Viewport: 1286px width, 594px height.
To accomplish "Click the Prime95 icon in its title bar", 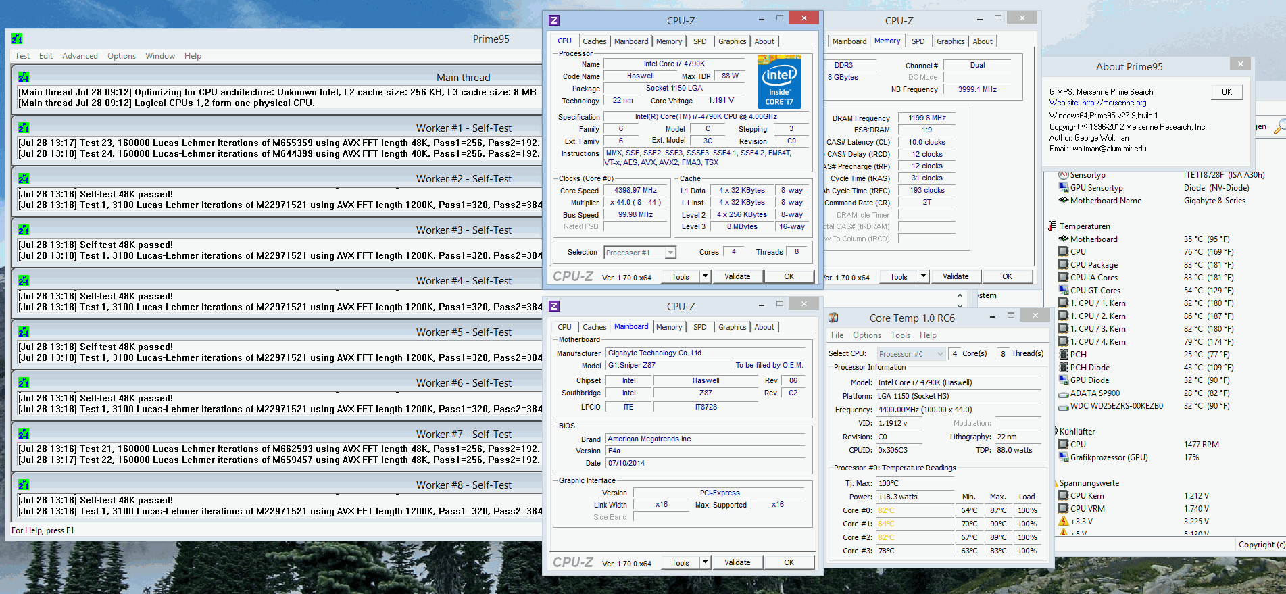I will tap(17, 39).
